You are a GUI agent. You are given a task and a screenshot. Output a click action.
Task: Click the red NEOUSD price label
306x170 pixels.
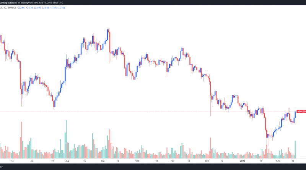point(301,112)
